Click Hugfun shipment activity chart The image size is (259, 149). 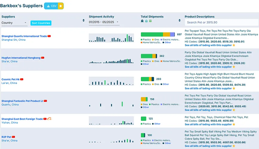coord(111,61)
